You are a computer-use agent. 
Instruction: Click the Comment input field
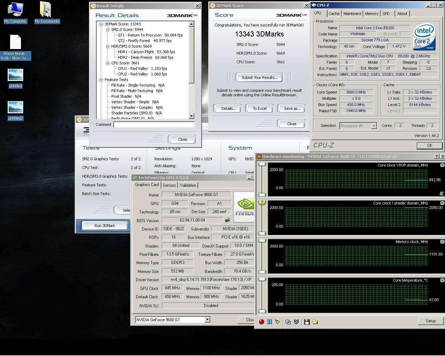154,124
